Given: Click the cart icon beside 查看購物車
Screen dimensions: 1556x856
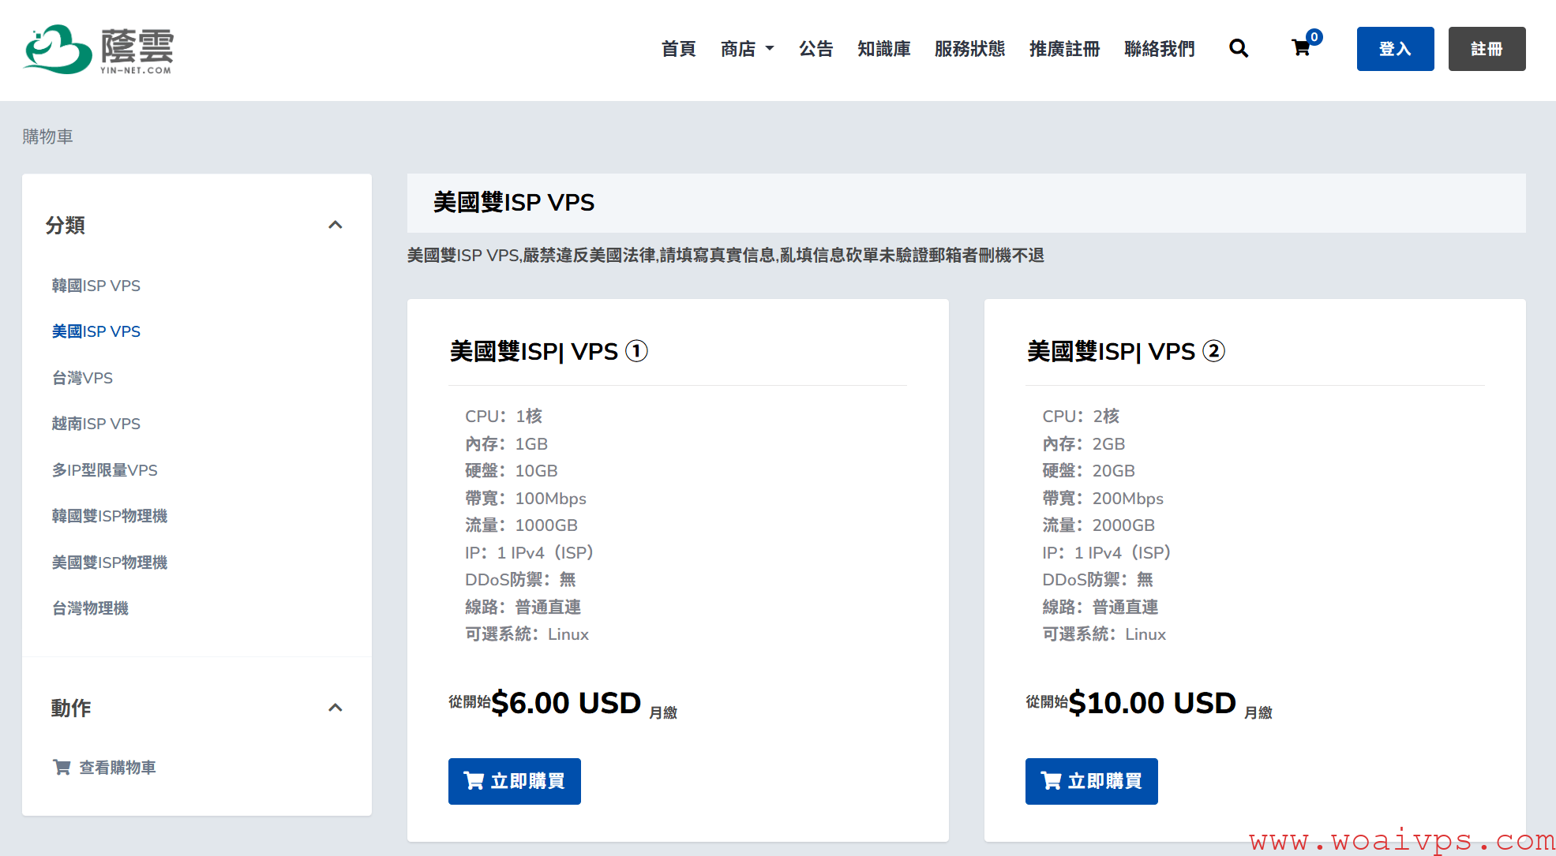Looking at the screenshot, I should point(62,767).
